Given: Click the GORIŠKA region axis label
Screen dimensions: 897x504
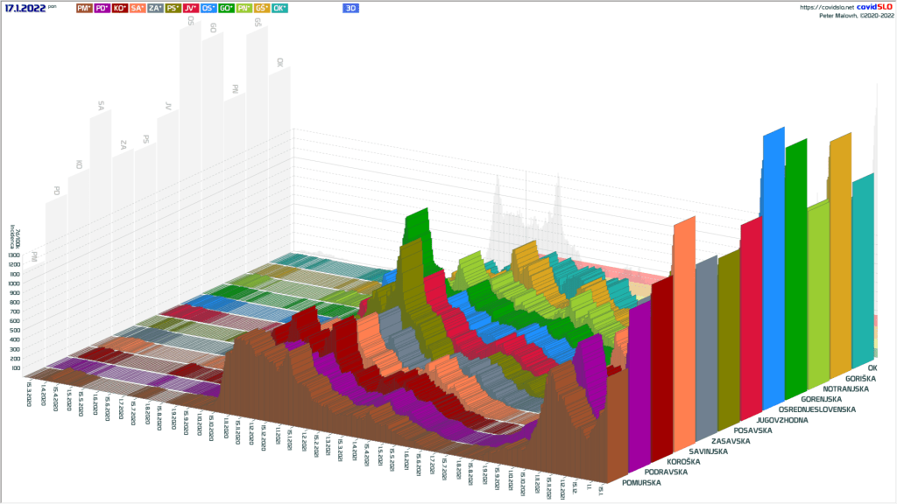Looking at the screenshot, I should (x=862, y=379).
